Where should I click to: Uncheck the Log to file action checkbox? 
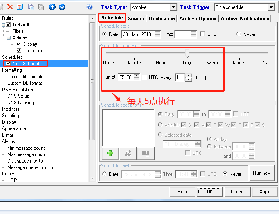tap(19, 51)
